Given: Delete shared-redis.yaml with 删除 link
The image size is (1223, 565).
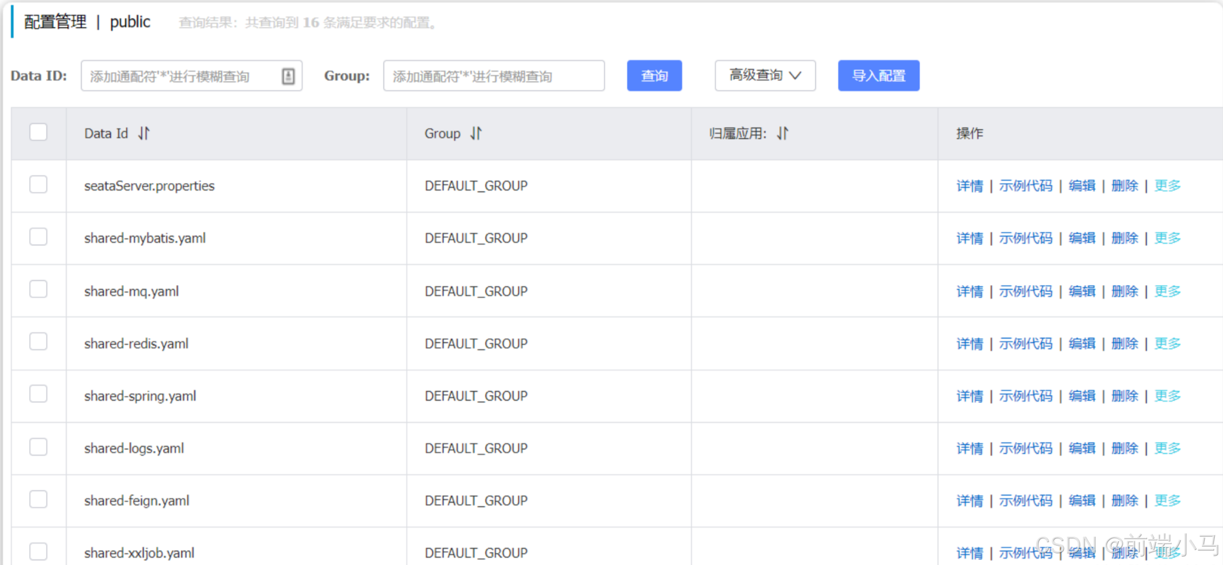Looking at the screenshot, I should [x=1124, y=344].
